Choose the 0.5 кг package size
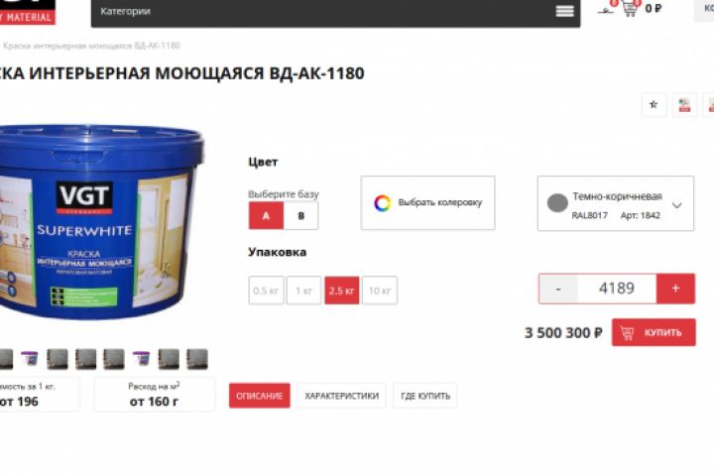The image size is (714, 476). click(x=266, y=291)
